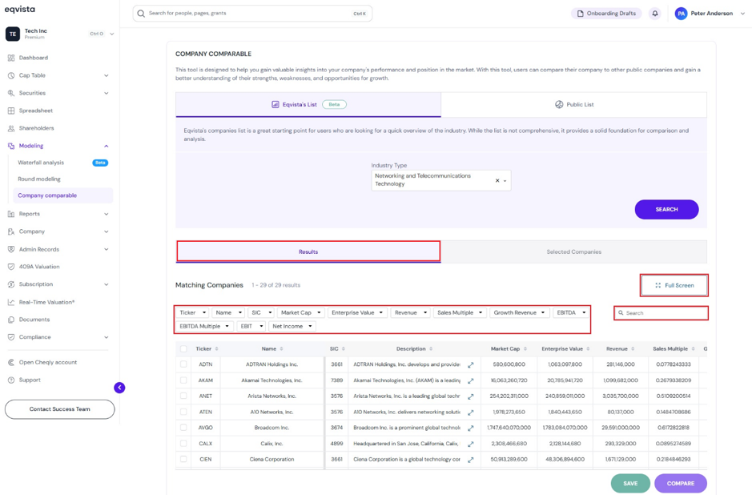Switch to the Public List tab
Screen dimensions: 752x495
pyautogui.click(x=574, y=105)
